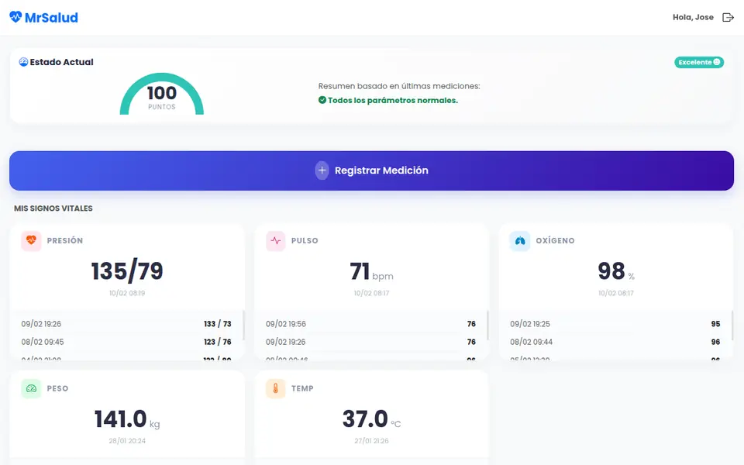Click the 71 bpm pulse reading
744x465 pixels.
click(x=371, y=272)
